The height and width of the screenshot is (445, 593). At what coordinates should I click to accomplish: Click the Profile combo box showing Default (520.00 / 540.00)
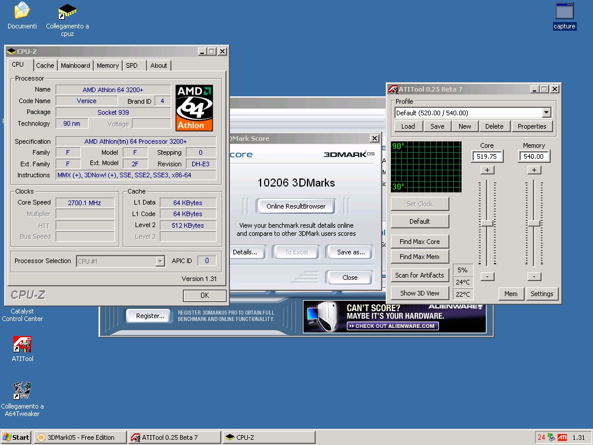473,113
